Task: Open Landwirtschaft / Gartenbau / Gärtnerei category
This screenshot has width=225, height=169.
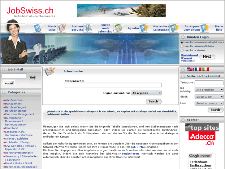Action: (x=19, y=133)
